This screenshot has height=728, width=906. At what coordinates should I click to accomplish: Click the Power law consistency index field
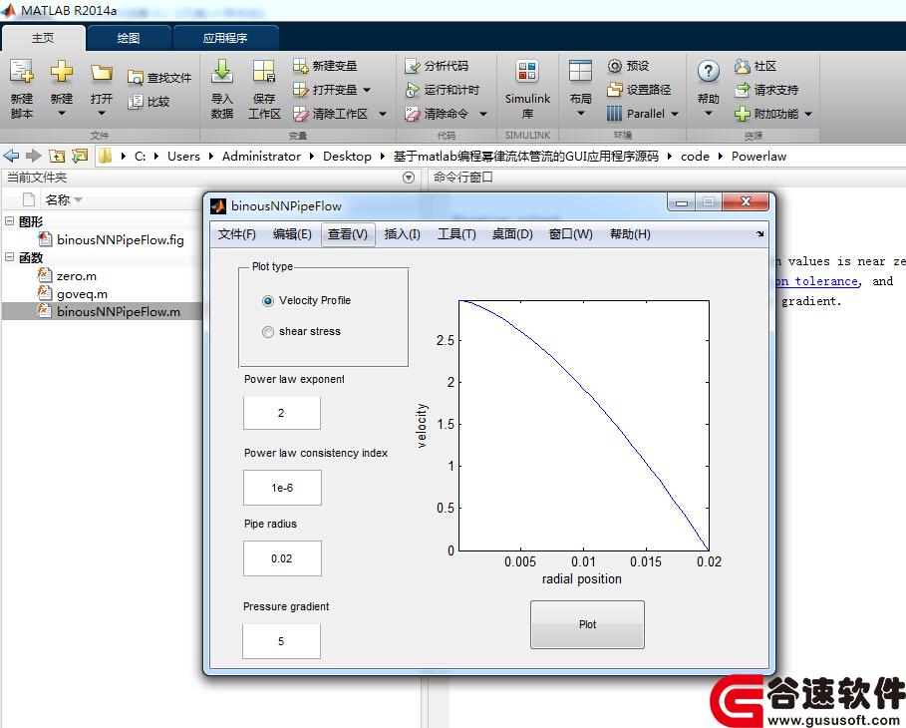click(282, 488)
